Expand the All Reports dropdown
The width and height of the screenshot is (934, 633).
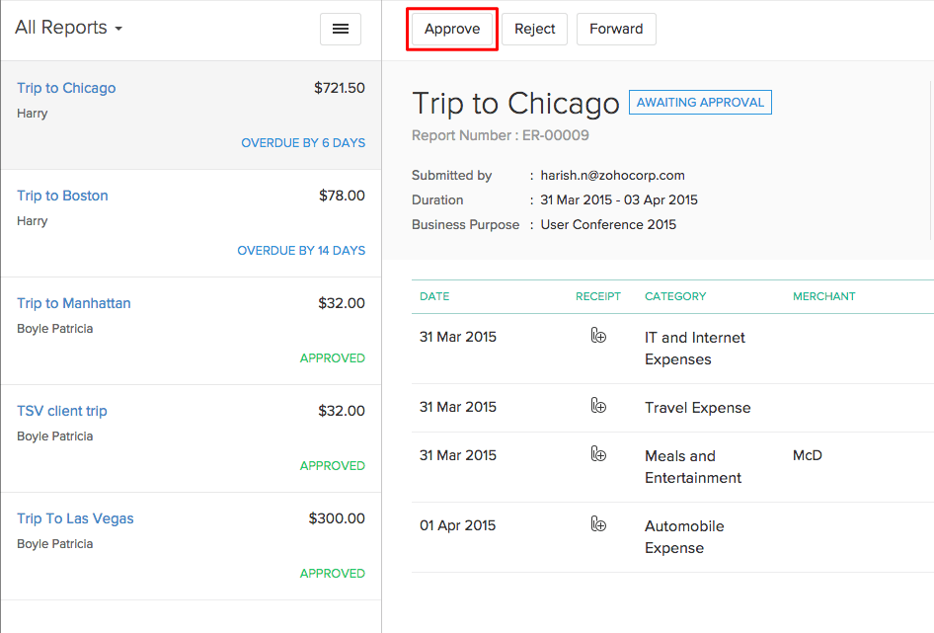69,28
